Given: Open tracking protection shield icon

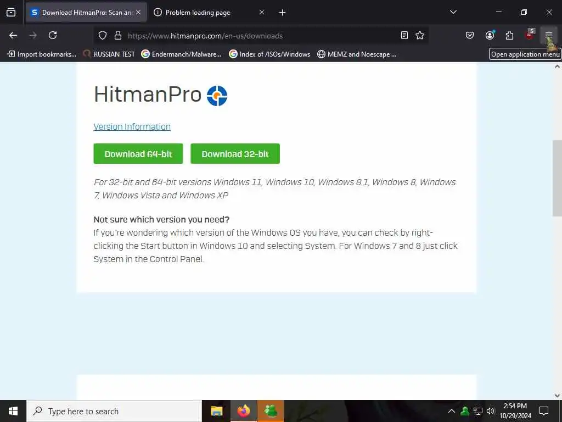Looking at the screenshot, I should click(103, 36).
